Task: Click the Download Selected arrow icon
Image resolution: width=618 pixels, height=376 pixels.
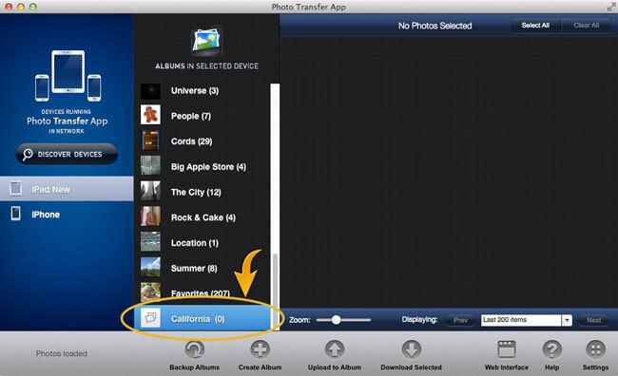Action: (411, 349)
